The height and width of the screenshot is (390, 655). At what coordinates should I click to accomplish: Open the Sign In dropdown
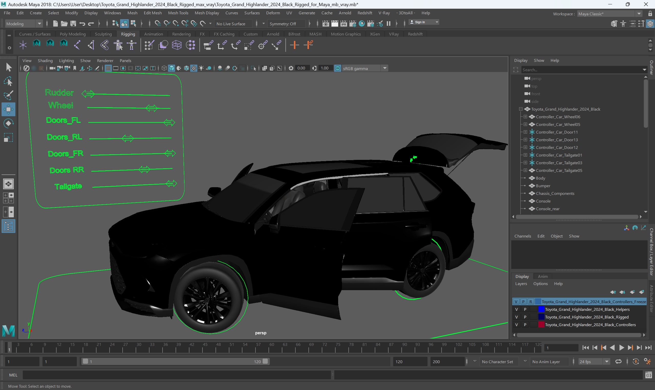point(424,22)
